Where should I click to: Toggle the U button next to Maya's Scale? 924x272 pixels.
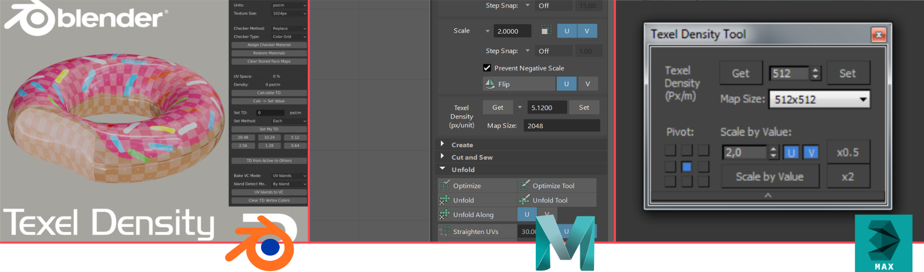pyautogui.click(x=567, y=31)
